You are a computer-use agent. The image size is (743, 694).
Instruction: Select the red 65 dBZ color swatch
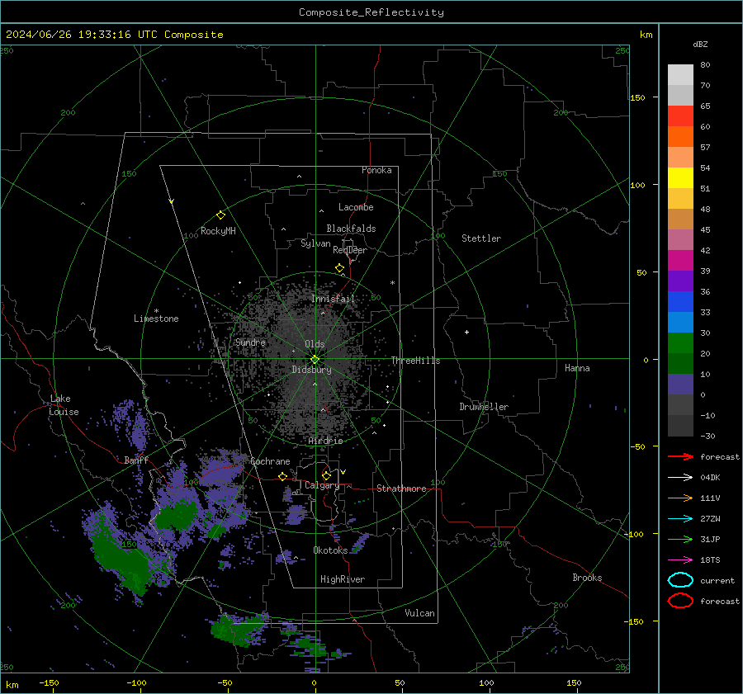click(680, 116)
